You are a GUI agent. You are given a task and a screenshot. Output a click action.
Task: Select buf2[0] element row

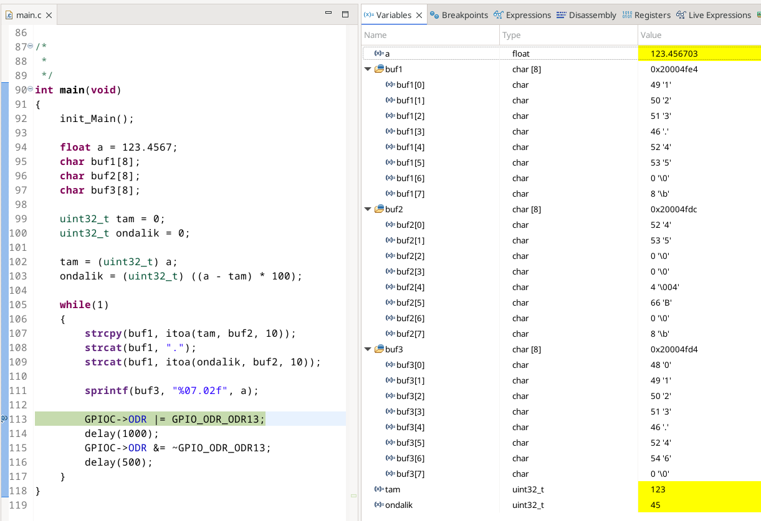(561, 225)
